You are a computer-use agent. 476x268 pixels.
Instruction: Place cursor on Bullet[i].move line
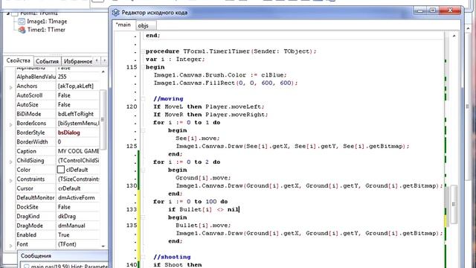click(203, 225)
